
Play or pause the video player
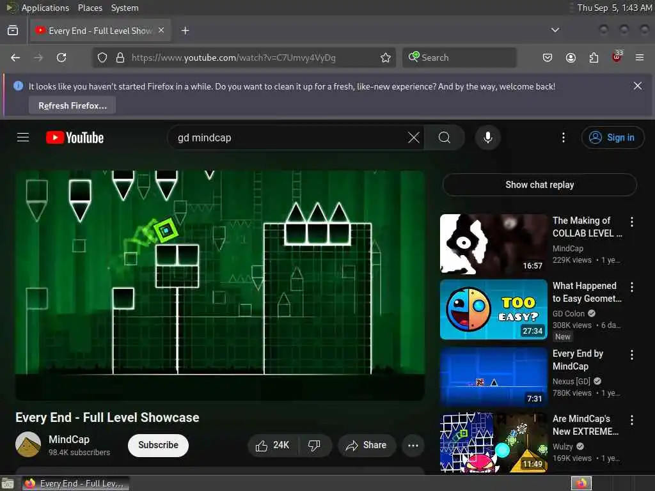click(220, 285)
